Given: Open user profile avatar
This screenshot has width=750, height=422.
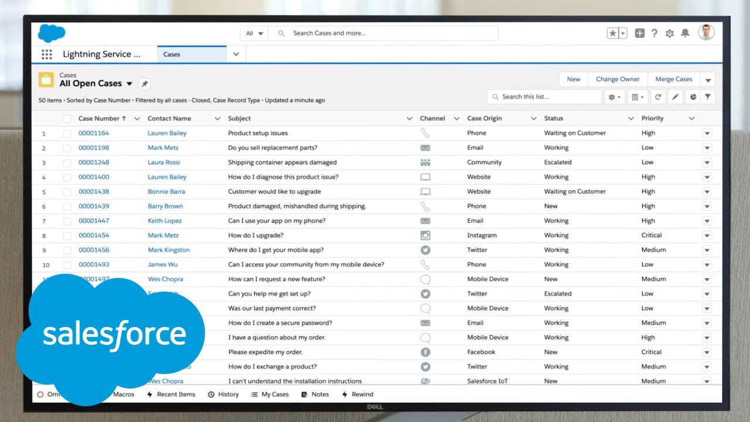Looking at the screenshot, I should (x=706, y=32).
